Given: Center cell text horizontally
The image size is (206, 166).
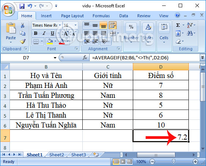Looking at the screenshot, I should 95,33.
